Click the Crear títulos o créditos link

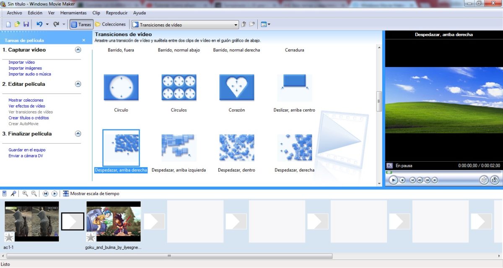tap(29, 118)
